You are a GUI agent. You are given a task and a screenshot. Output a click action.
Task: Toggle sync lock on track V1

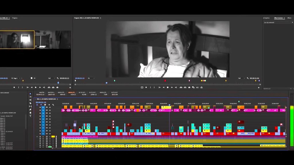click(x=47, y=134)
